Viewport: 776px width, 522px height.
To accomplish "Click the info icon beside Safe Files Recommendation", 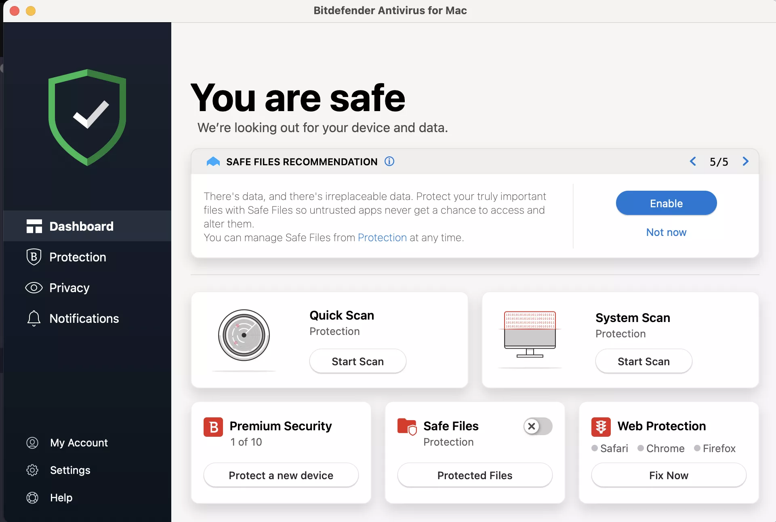I will [389, 162].
